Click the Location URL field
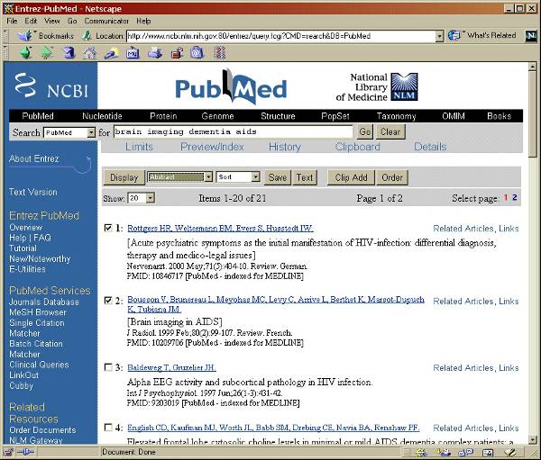 (280, 36)
